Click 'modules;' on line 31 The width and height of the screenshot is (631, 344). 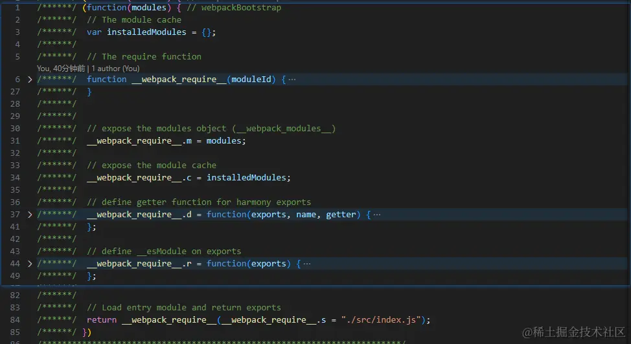coord(226,141)
